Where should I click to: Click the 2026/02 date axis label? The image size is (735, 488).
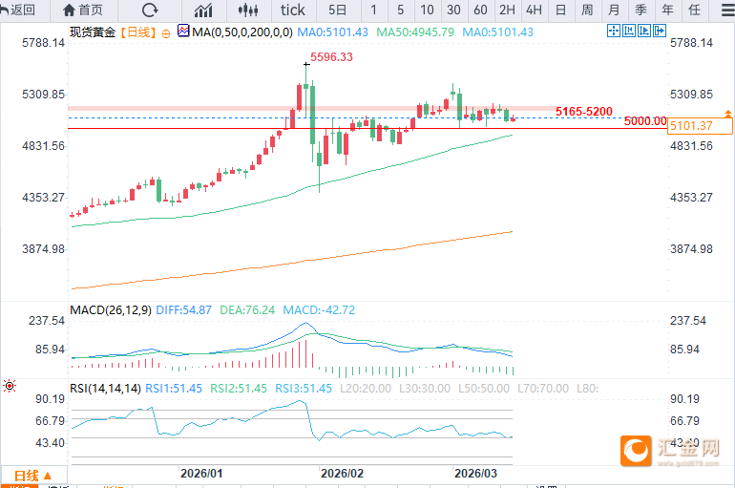pos(342,474)
